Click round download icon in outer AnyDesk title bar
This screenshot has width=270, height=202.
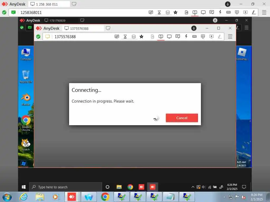click(228, 4)
